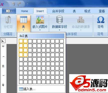Click the Undo arrow icon
This screenshot has width=108, height=93.
click(x=13, y=4)
